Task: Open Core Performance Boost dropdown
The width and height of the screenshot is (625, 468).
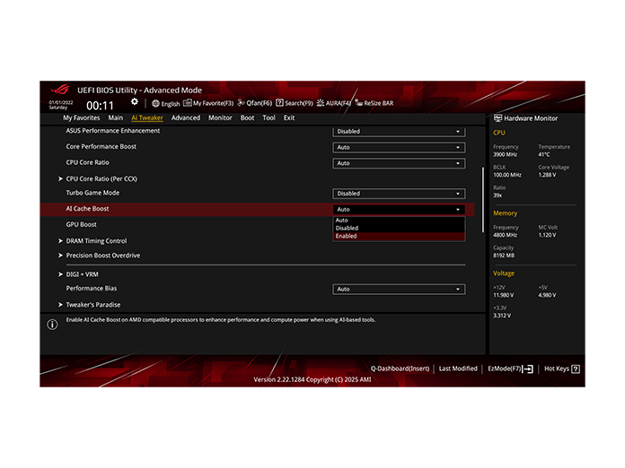Action: [399, 147]
